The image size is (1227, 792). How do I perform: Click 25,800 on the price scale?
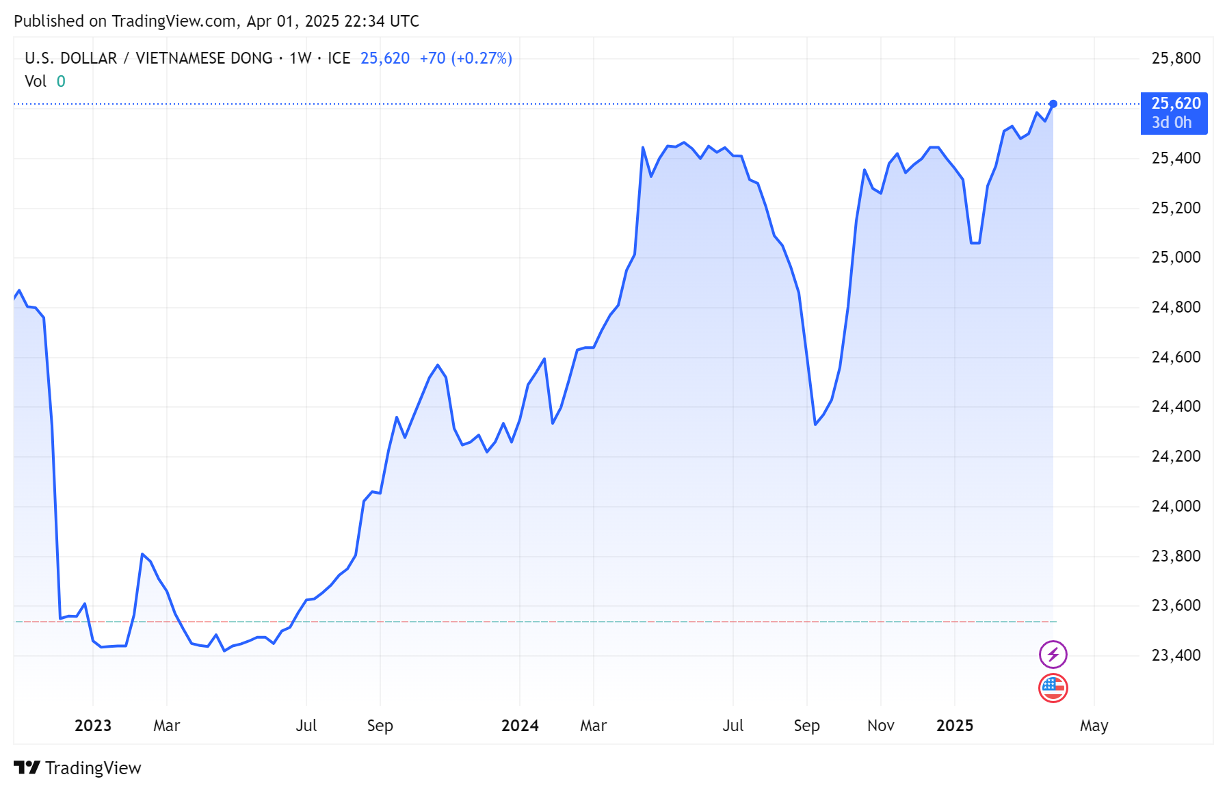coord(1175,58)
